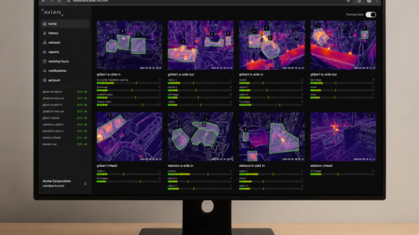
Task: Select gilbert b-side in from sidebar list
Action: 52,105
